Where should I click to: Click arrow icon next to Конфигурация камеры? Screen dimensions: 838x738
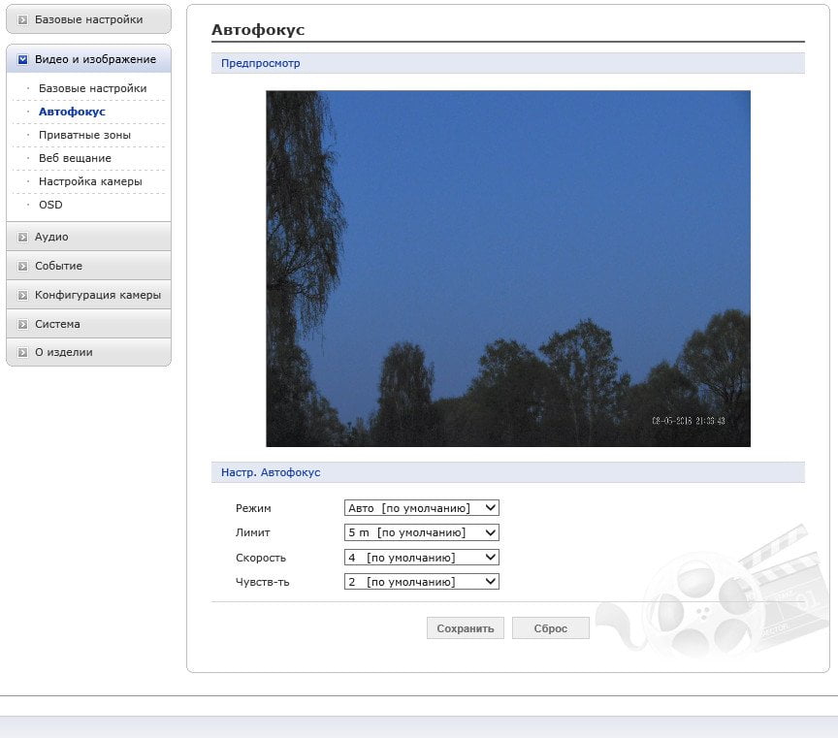tap(22, 295)
